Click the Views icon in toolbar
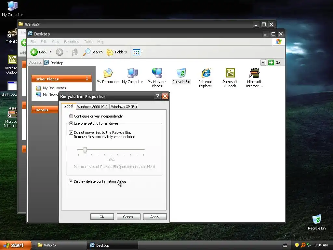Viewport: 333px width, 250px height. pos(136,52)
